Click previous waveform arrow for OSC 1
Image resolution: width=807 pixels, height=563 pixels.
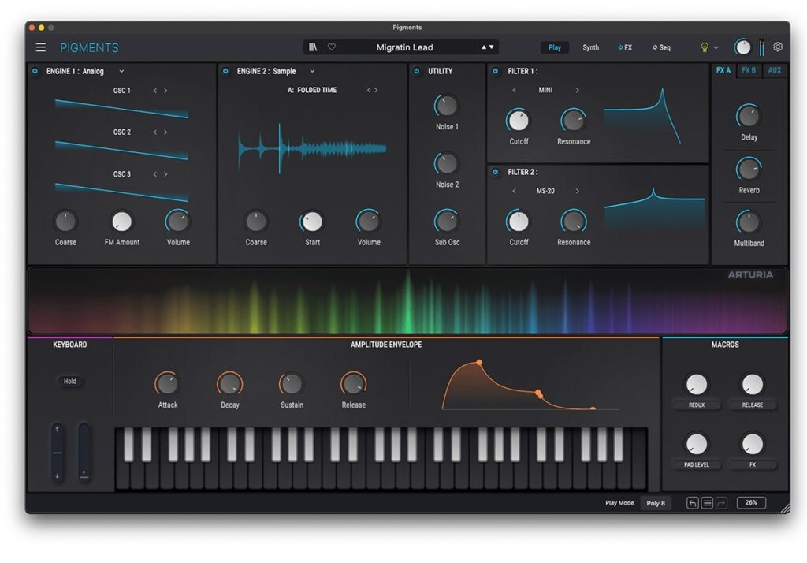[155, 91]
